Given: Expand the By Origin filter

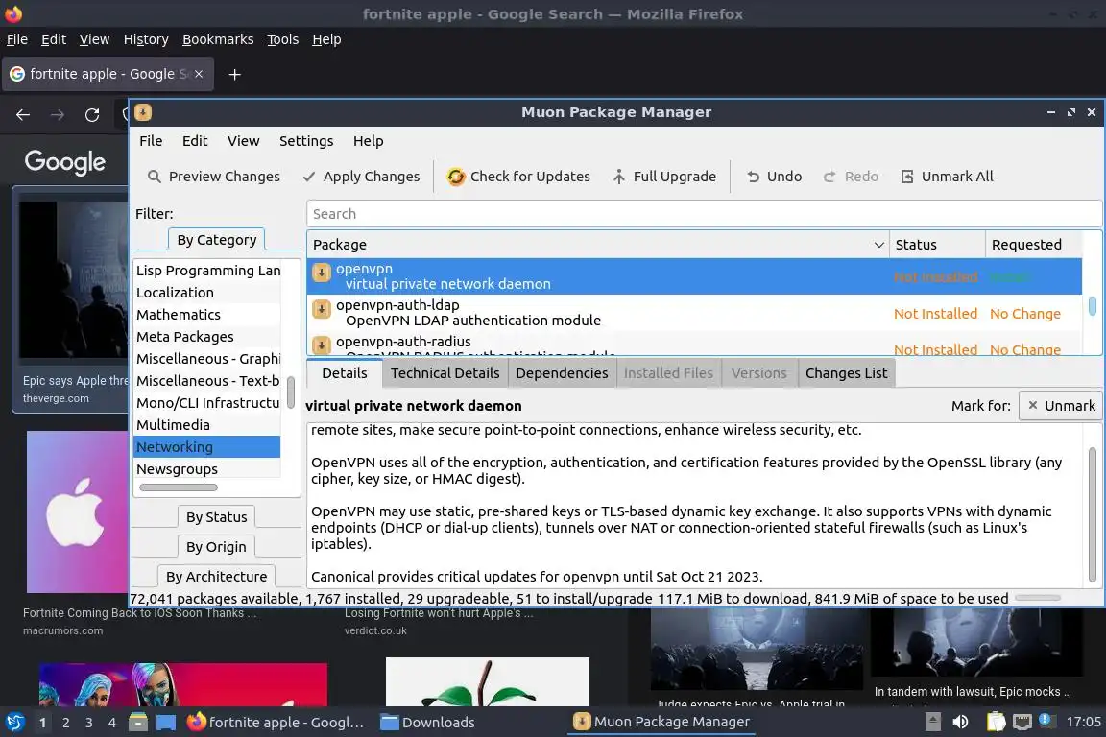Looking at the screenshot, I should 216,547.
